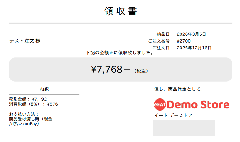This screenshot has height=142, width=240.
Task: Click the 領収書 title heading
Action: point(120,11)
